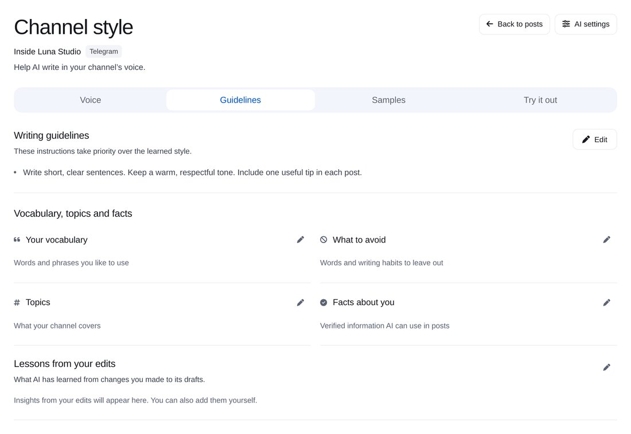Click pencil icon for Lessons from your edits

coord(607,367)
